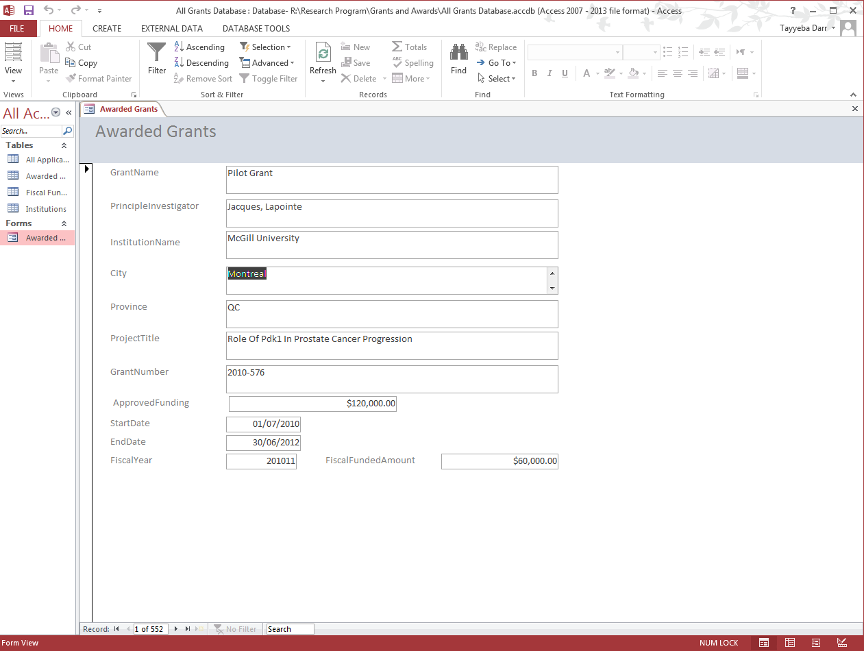
Task: Open the Filter funnel tool
Action: 157,59
